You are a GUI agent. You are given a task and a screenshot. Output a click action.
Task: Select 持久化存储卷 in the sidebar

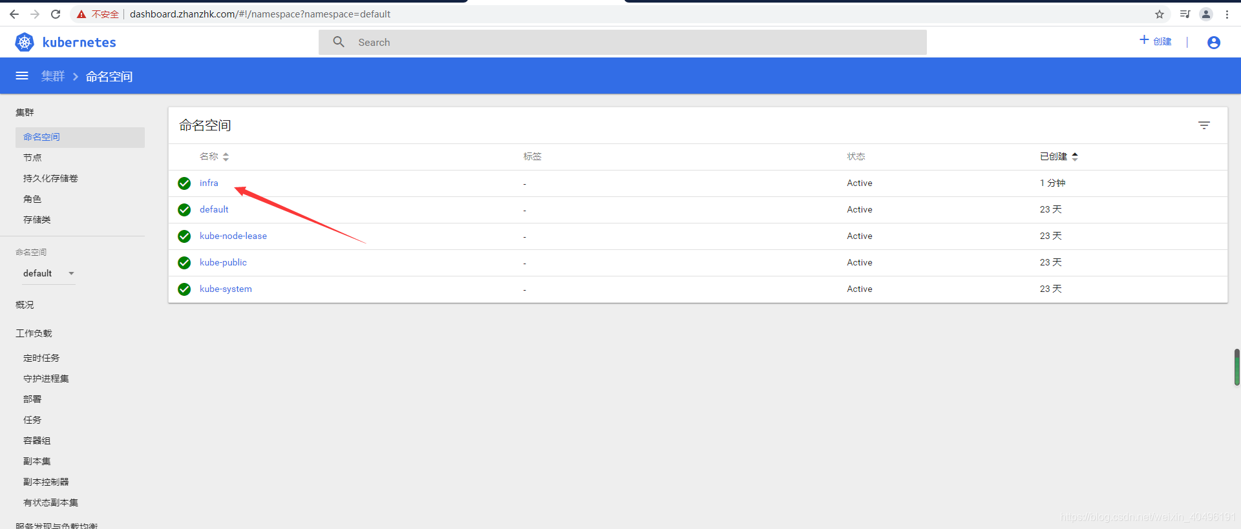(50, 178)
